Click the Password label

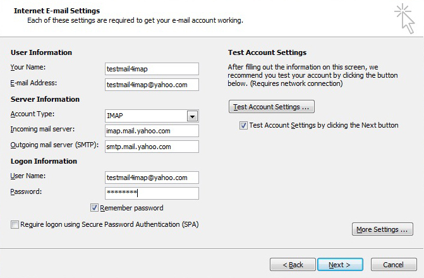[x=26, y=191]
